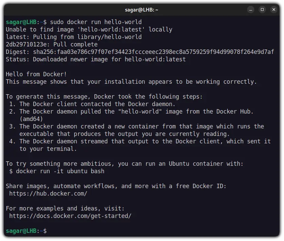Click the 'Hello from Docker!' text
The width and height of the screenshot is (284, 241).
click(x=36, y=74)
